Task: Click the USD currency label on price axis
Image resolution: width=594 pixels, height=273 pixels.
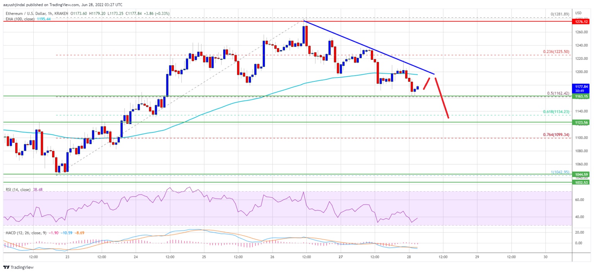Action: click(x=579, y=12)
